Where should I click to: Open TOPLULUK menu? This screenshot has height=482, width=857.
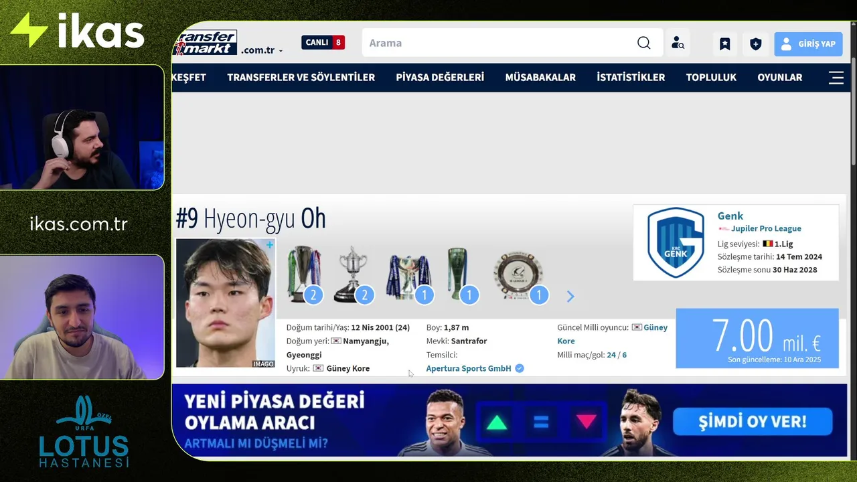711,78
